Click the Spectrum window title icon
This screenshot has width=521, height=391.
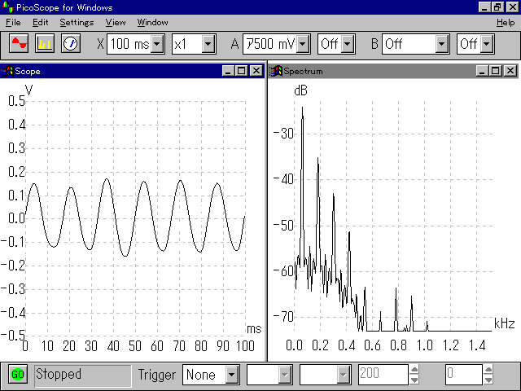[276, 71]
